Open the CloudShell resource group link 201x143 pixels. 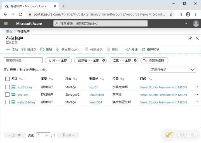pos(97,95)
